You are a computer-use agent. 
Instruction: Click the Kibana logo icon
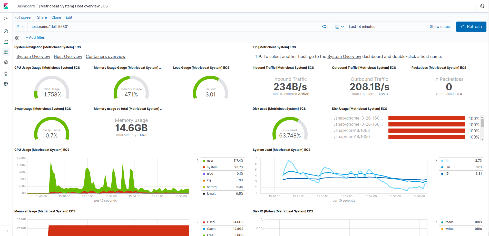[x=6, y=6]
